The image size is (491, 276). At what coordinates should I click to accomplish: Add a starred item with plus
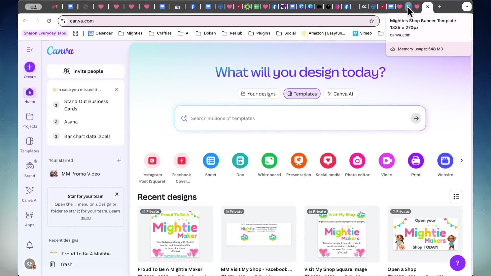(x=119, y=160)
